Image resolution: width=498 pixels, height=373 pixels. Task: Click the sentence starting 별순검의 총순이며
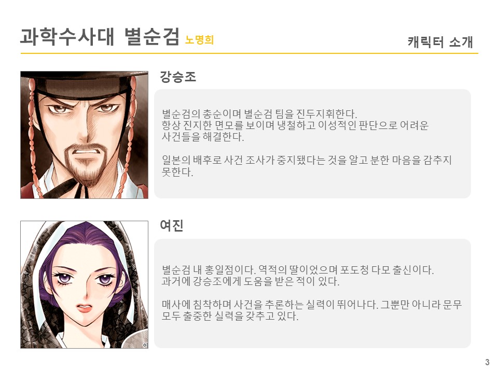pos(259,114)
